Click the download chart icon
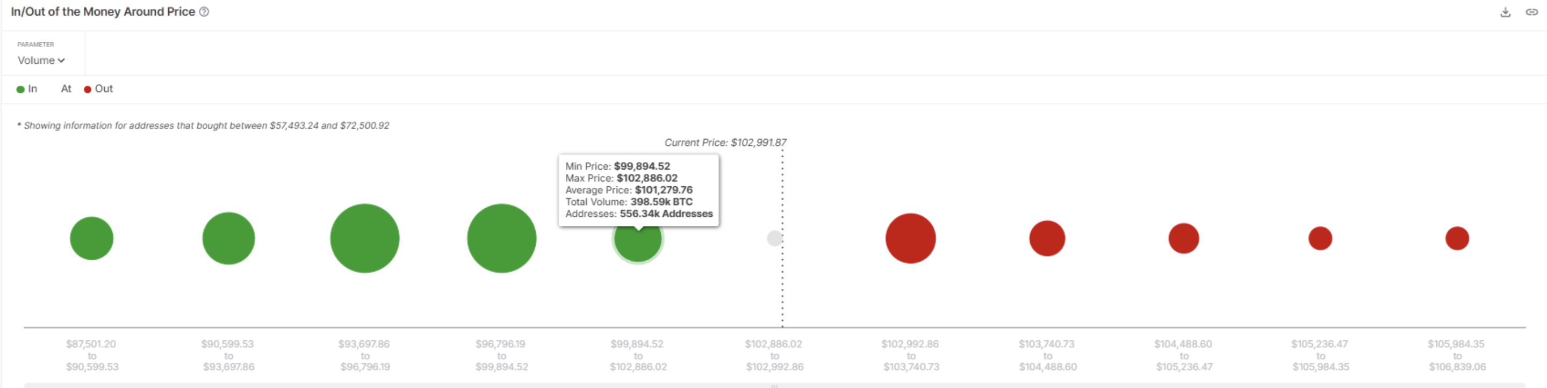This screenshot has width=1547, height=388. click(x=1505, y=12)
